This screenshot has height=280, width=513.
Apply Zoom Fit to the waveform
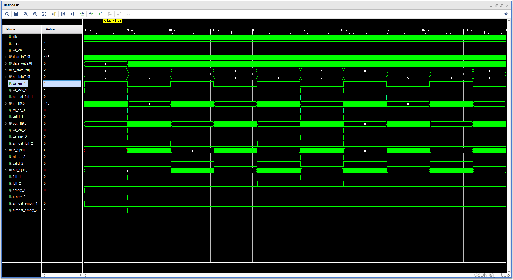[44, 14]
